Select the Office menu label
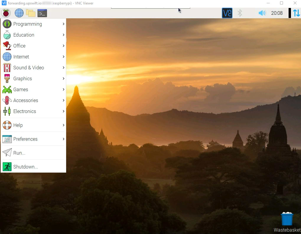301x234 pixels. click(19, 46)
